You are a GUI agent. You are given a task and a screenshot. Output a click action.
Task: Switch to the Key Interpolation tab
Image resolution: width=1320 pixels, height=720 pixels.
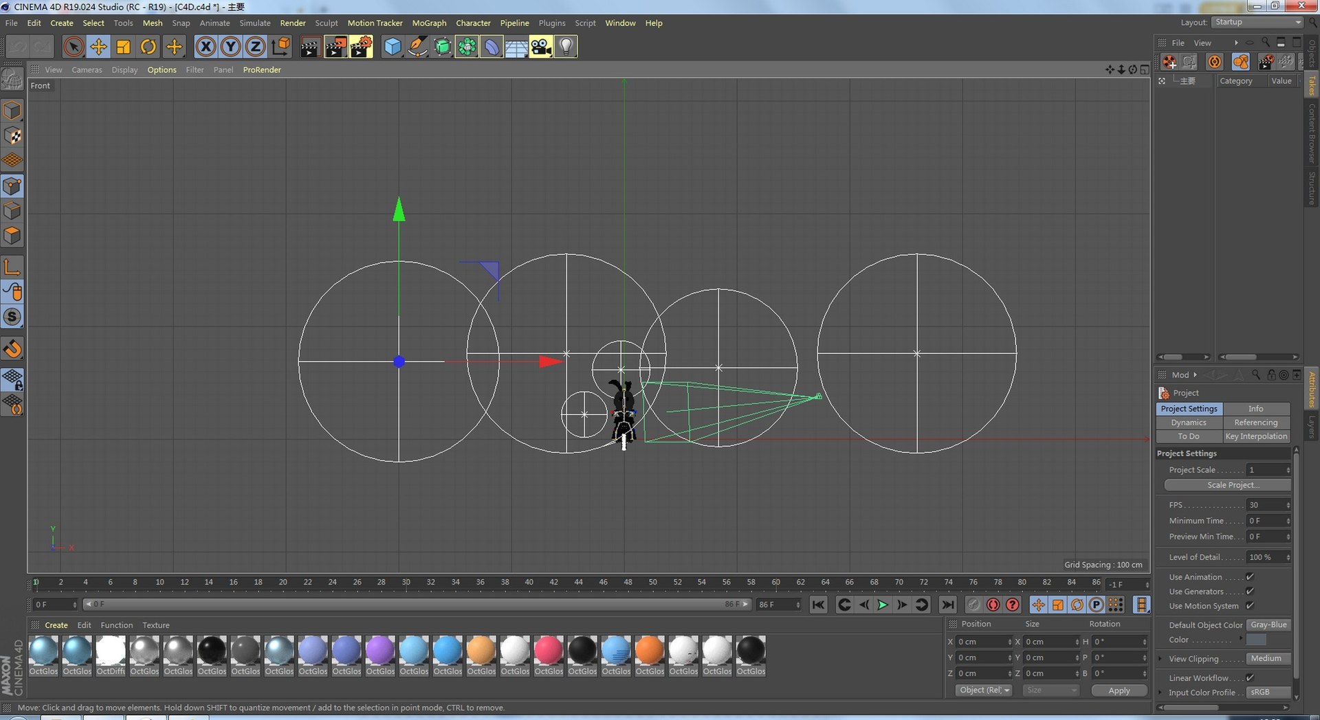1256,436
